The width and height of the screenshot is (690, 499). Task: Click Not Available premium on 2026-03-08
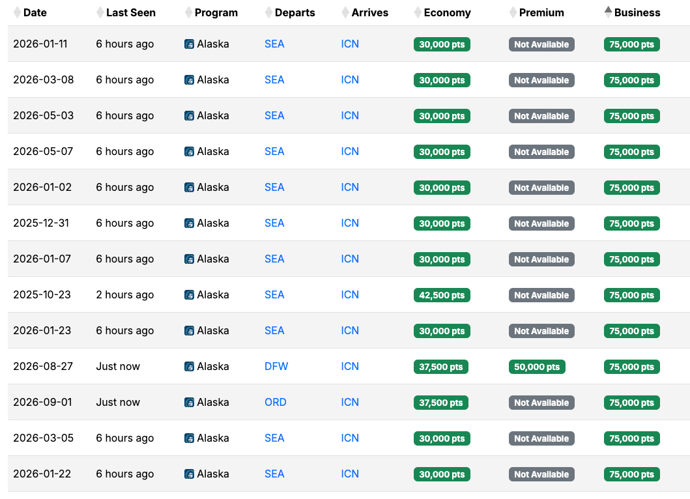[x=541, y=80]
